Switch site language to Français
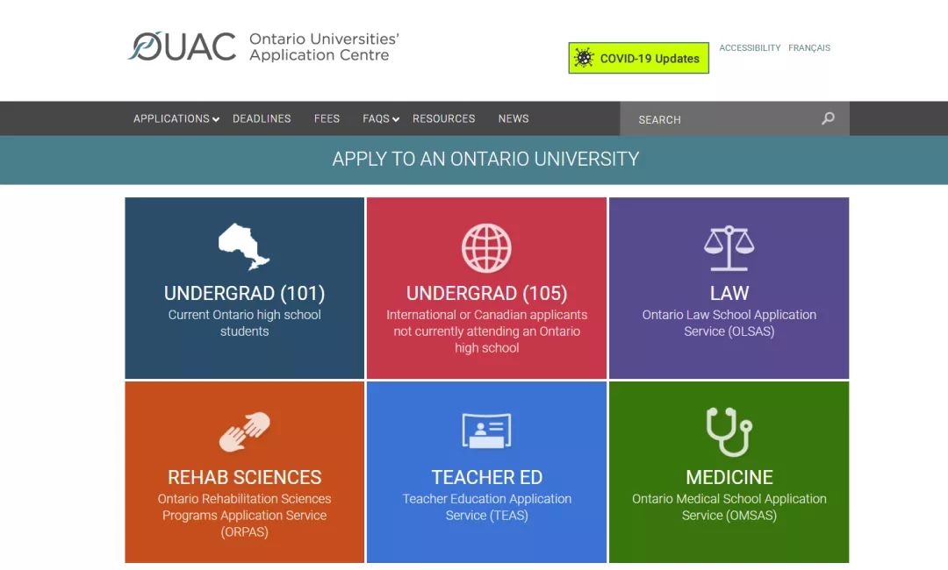The height and width of the screenshot is (570, 948). tap(808, 48)
